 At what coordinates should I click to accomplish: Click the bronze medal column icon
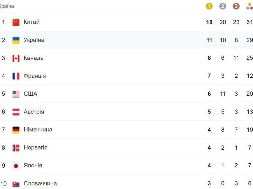tap(236, 6)
